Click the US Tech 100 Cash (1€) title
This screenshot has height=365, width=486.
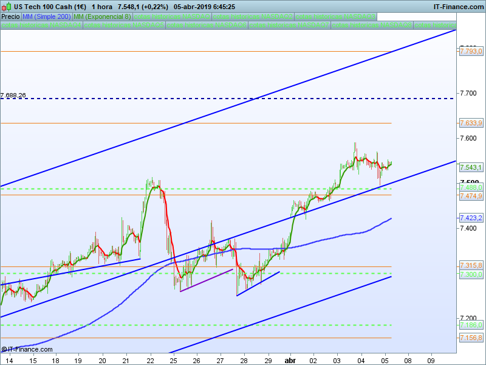pyautogui.click(x=50, y=7)
